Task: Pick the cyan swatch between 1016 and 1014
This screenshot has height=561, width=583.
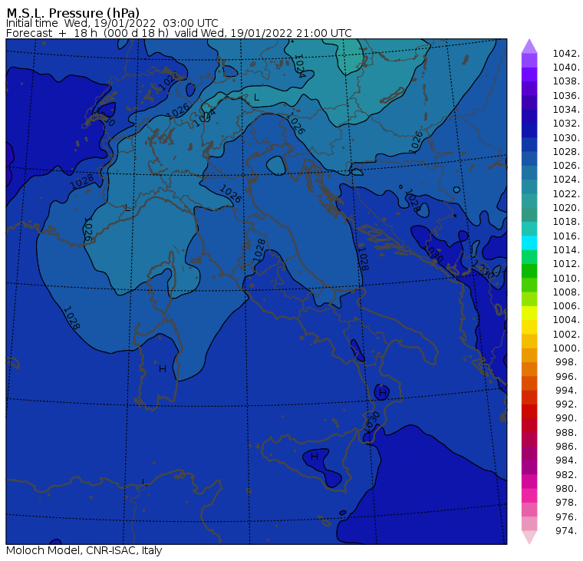Action: click(529, 243)
